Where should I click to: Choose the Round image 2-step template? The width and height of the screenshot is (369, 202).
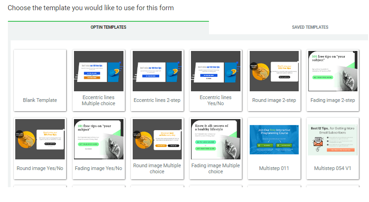[x=274, y=71]
